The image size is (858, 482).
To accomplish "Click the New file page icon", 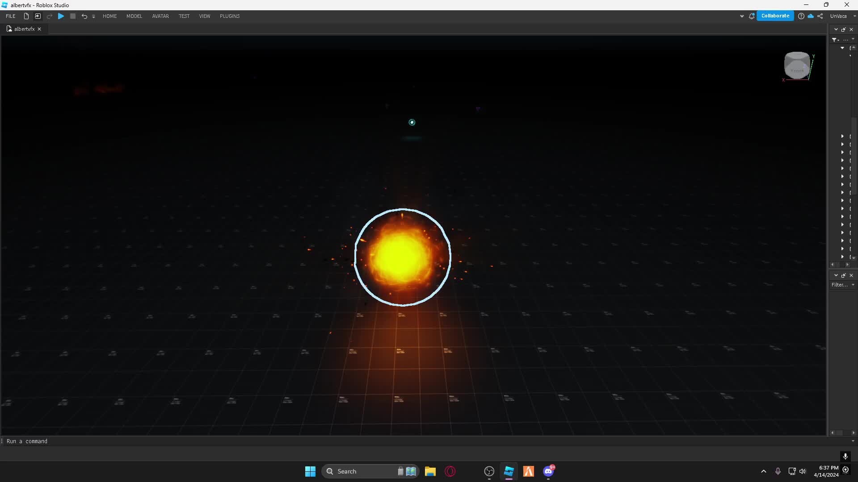I will [x=26, y=16].
